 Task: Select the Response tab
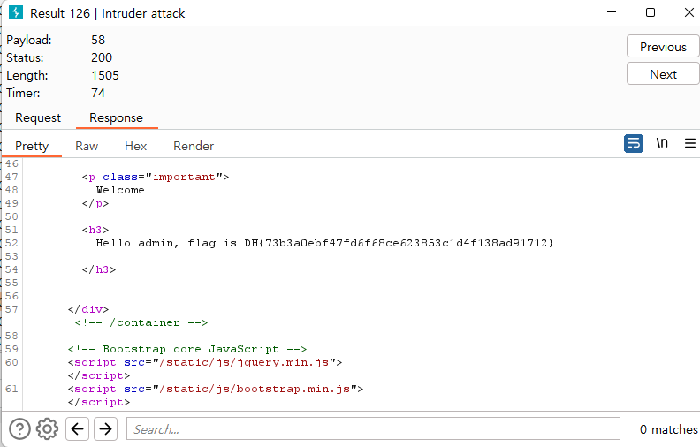click(x=117, y=117)
